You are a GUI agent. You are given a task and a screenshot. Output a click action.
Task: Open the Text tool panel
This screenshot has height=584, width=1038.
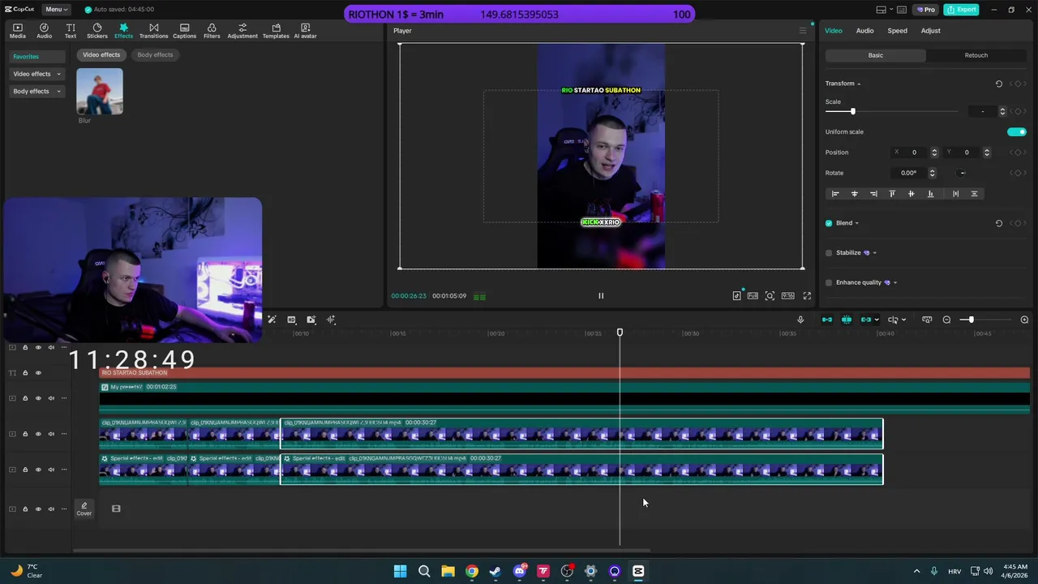point(71,31)
